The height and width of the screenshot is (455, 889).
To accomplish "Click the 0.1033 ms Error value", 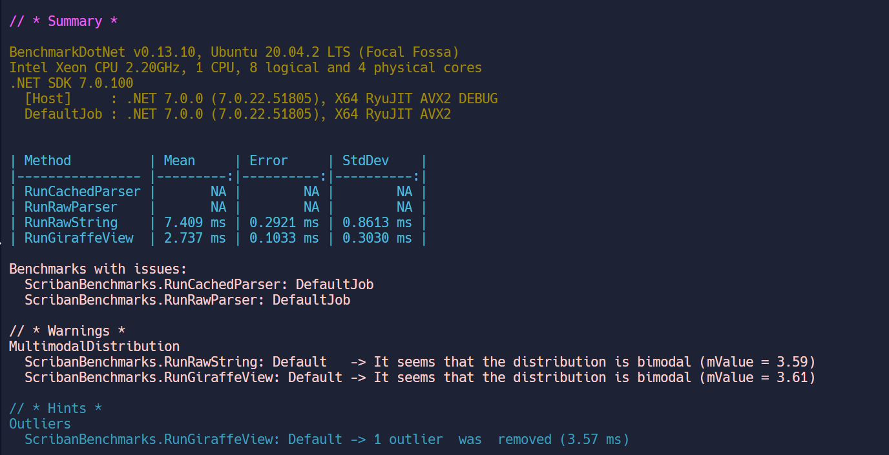I will click(x=284, y=238).
